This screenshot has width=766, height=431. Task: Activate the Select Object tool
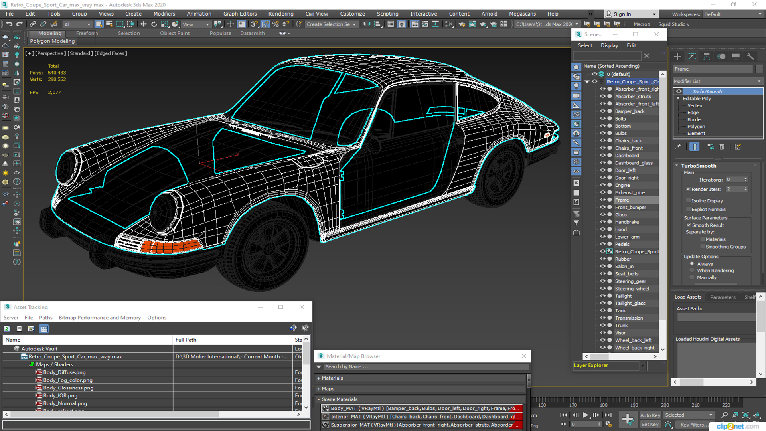[x=99, y=24]
